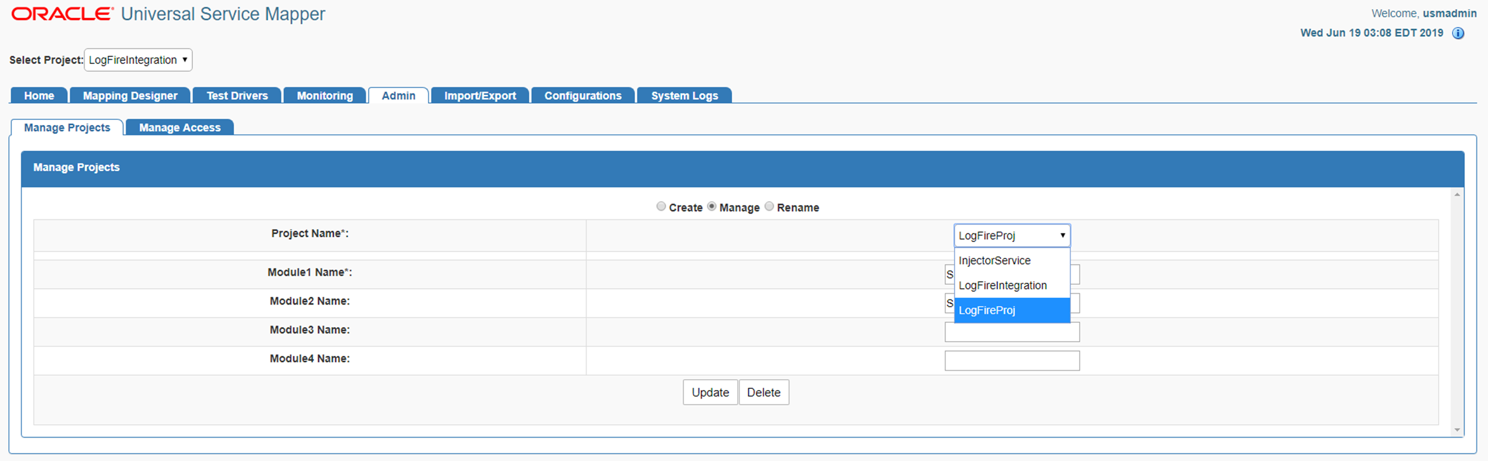
Task: Click the Module3 Name input field
Action: point(1012,332)
